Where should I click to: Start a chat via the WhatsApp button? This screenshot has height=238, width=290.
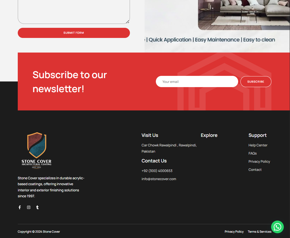[277, 227]
